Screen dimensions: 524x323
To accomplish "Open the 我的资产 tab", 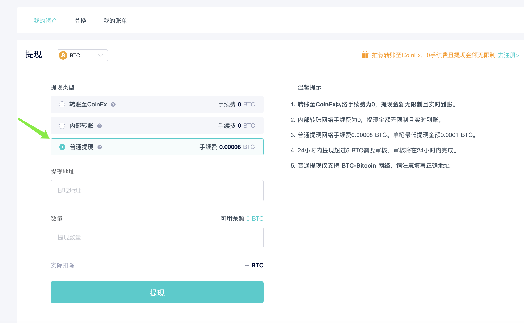I will [45, 21].
